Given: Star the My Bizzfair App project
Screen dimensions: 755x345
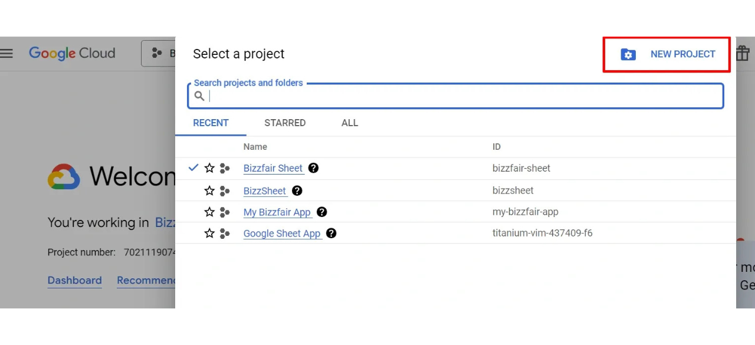Looking at the screenshot, I should point(209,212).
